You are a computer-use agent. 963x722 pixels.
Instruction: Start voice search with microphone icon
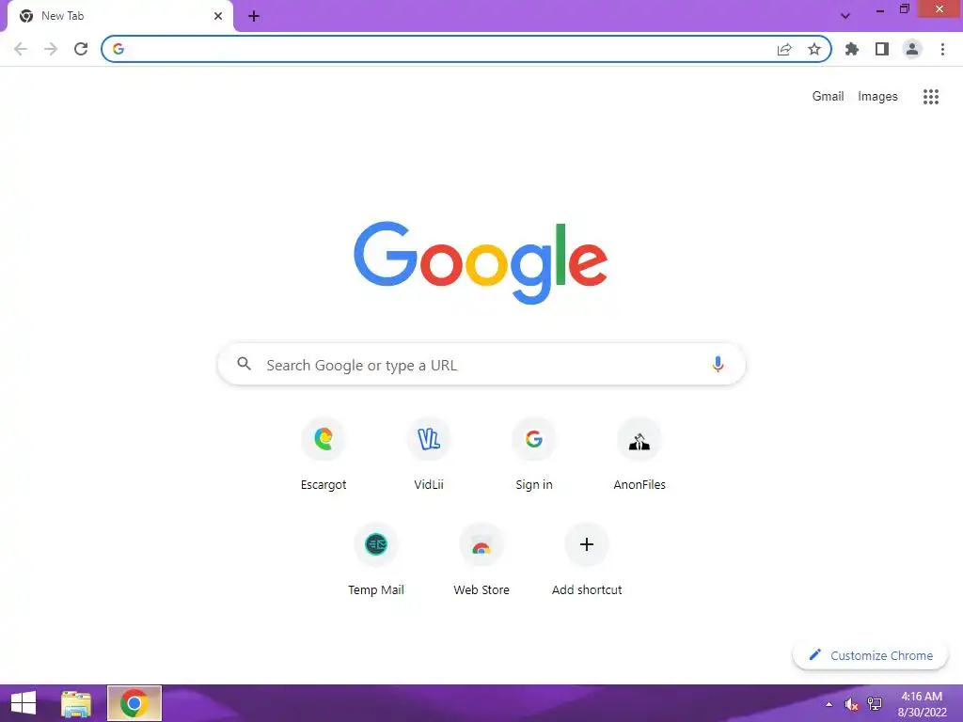[718, 364]
